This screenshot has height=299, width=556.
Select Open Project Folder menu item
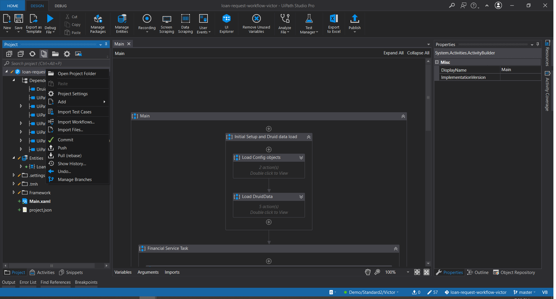coord(77,74)
